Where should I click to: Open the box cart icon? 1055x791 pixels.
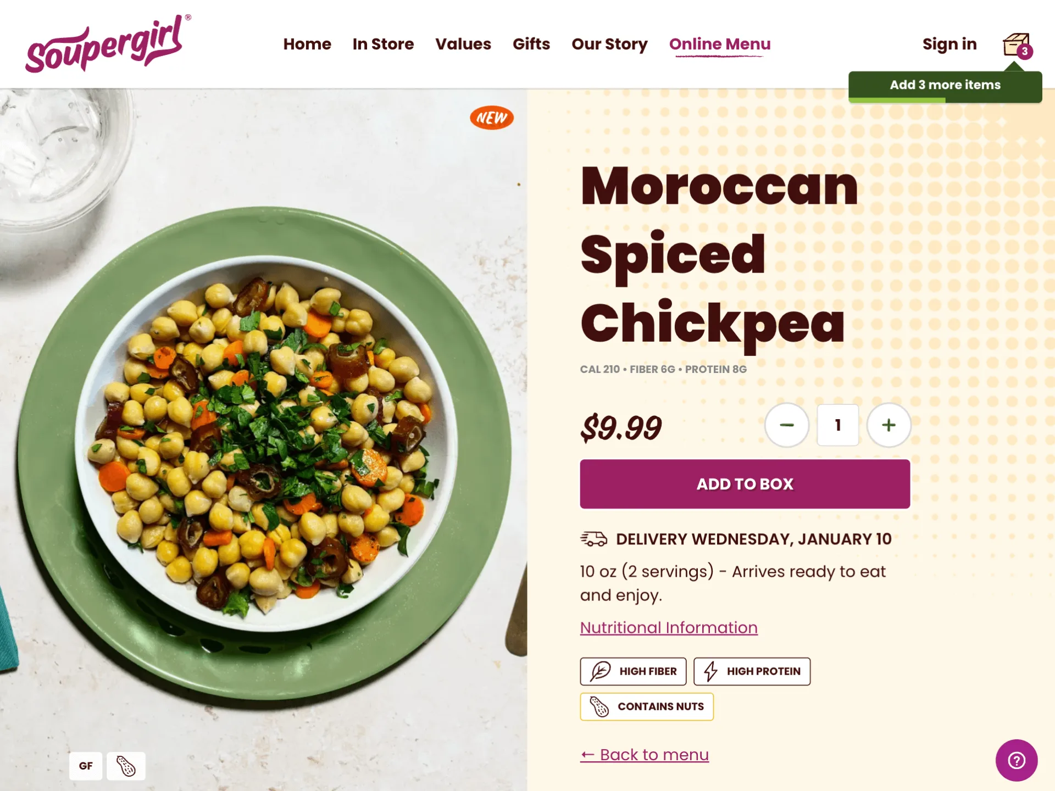[x=1016, y=45]
